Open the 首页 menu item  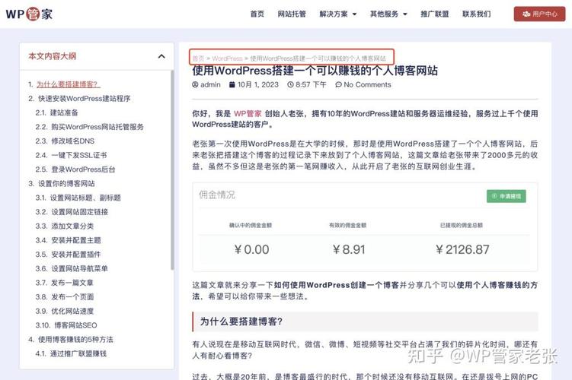tap(257, 14)
